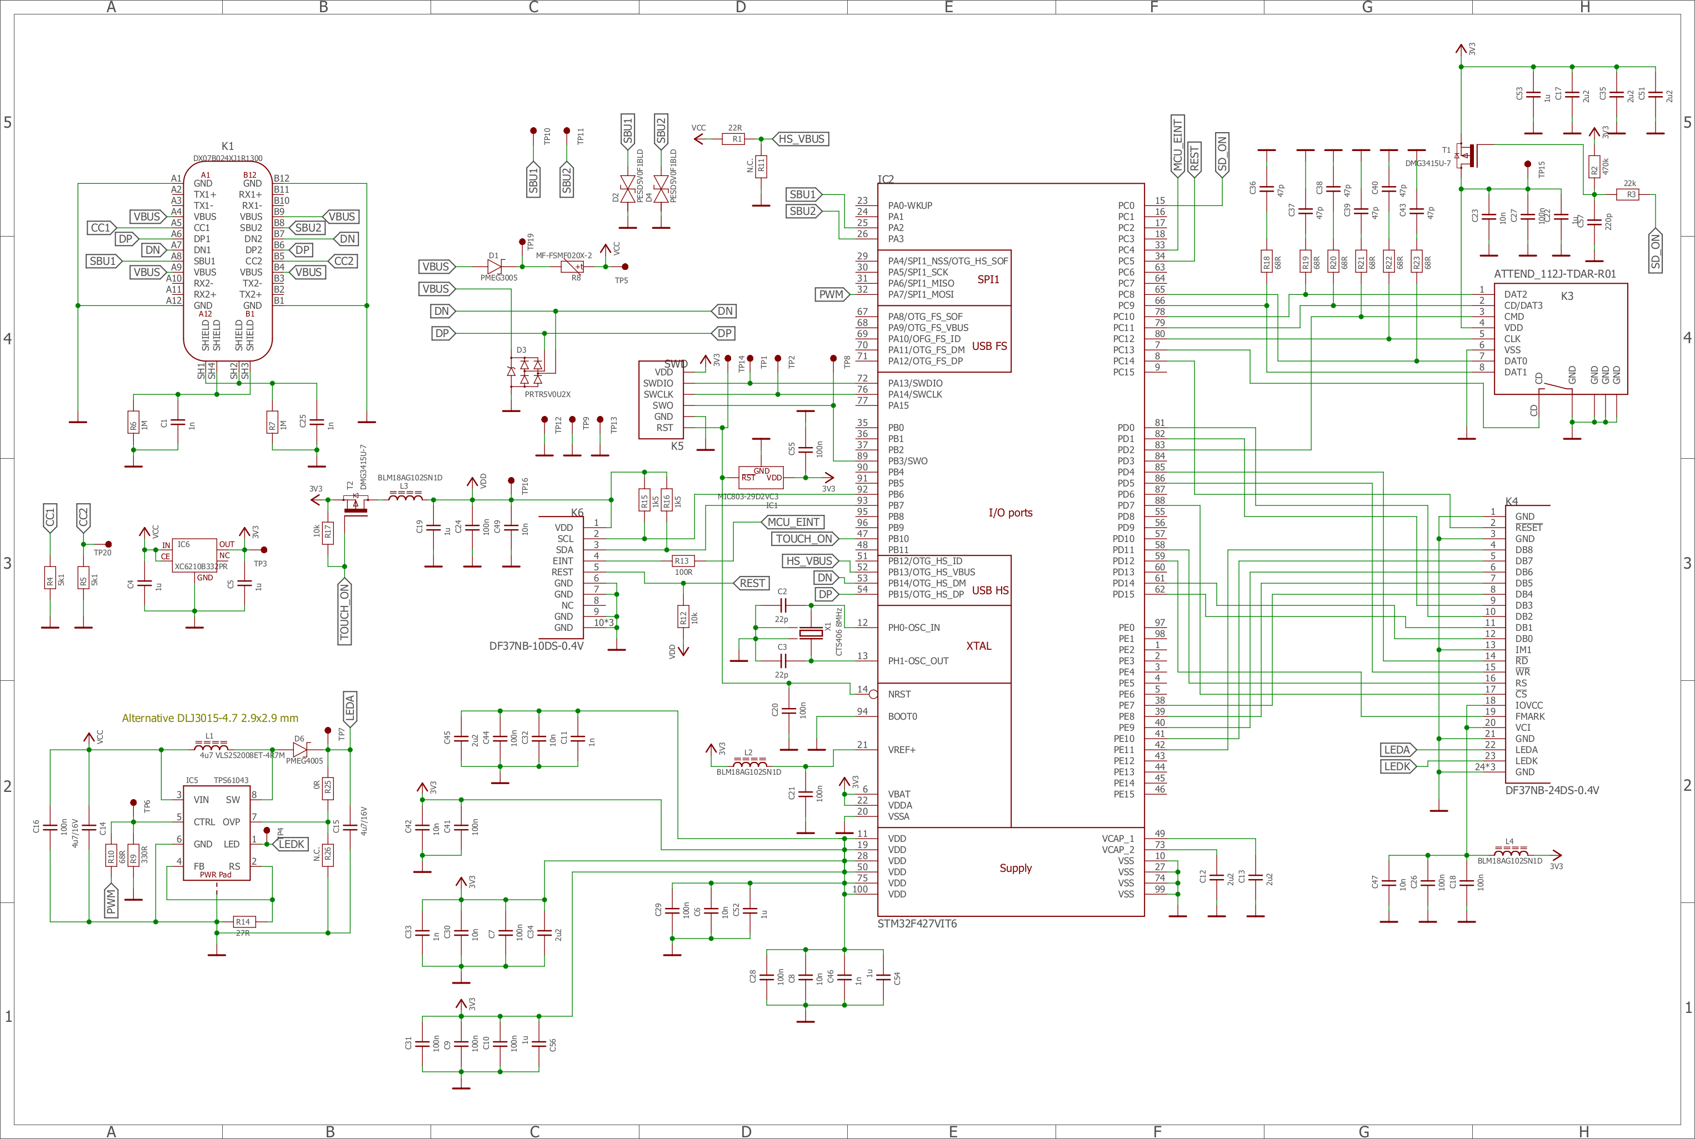Viewport: 1695px width, 1139px height.
Task: Click the IOVCC pin on connector K4
Action: click(1529, 705)
